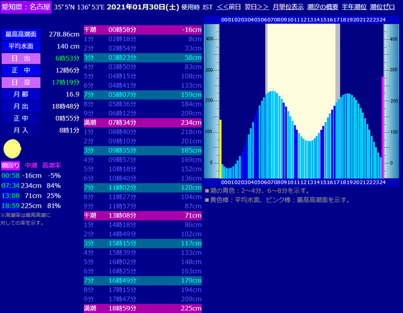Image resolution: width=403 pixels, height=313 pixels.
Task: Select the 3分 15時15分 117cm row
Action: coord(142,243)
